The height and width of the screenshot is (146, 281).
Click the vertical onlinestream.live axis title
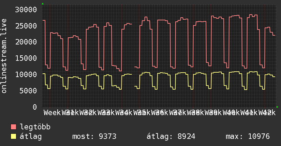pos(4,56)
